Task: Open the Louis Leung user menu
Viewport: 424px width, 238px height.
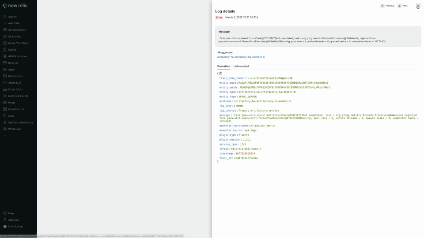Action: pos(15,227)
